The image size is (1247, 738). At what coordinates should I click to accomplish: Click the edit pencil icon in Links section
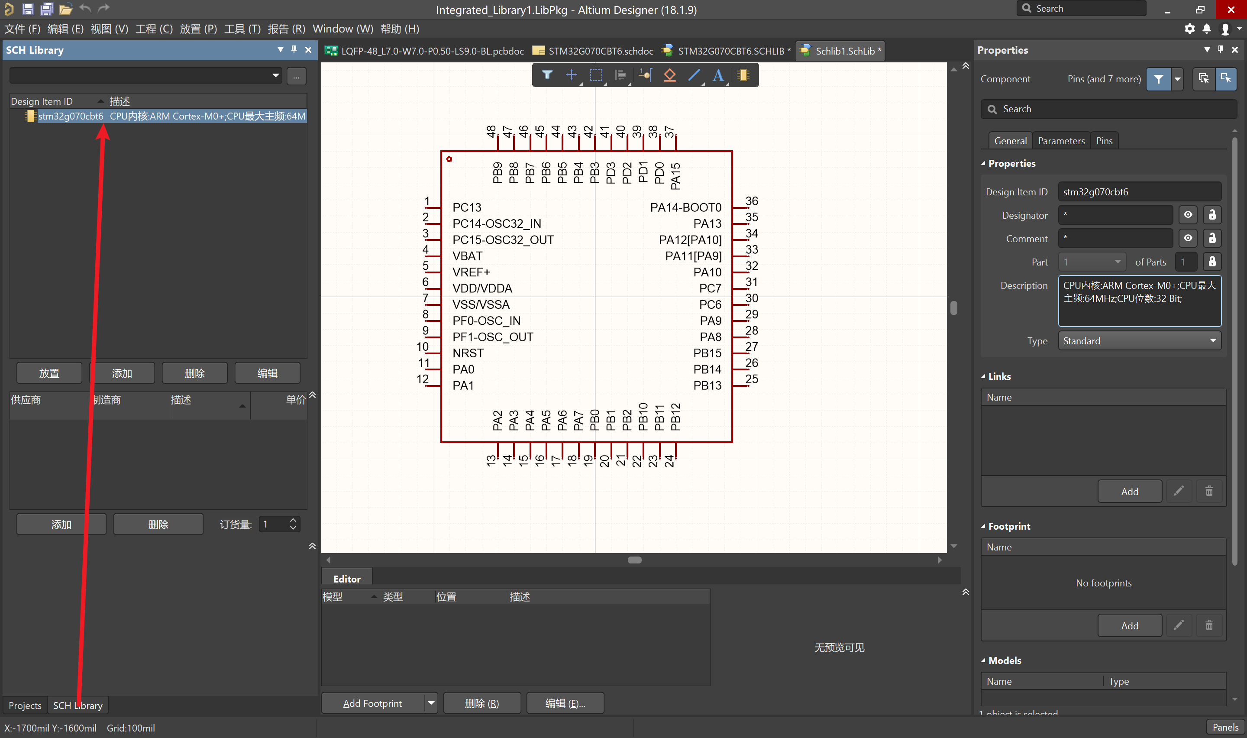click(1179, 491)
